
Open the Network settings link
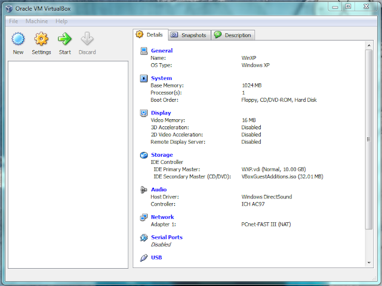pos(162,217)
